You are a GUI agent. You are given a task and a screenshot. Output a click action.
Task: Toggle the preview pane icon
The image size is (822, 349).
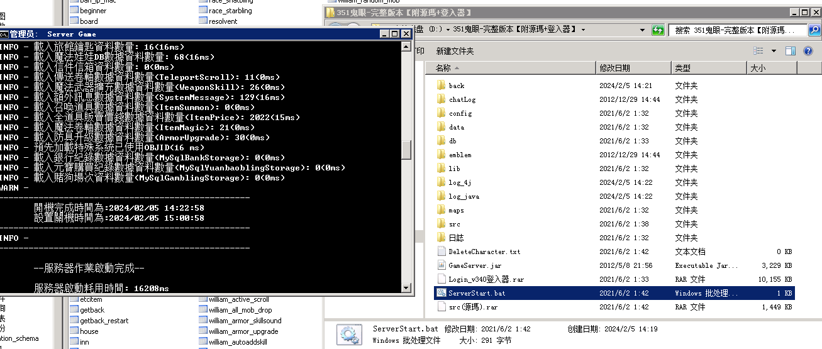(x=791, y=51)
